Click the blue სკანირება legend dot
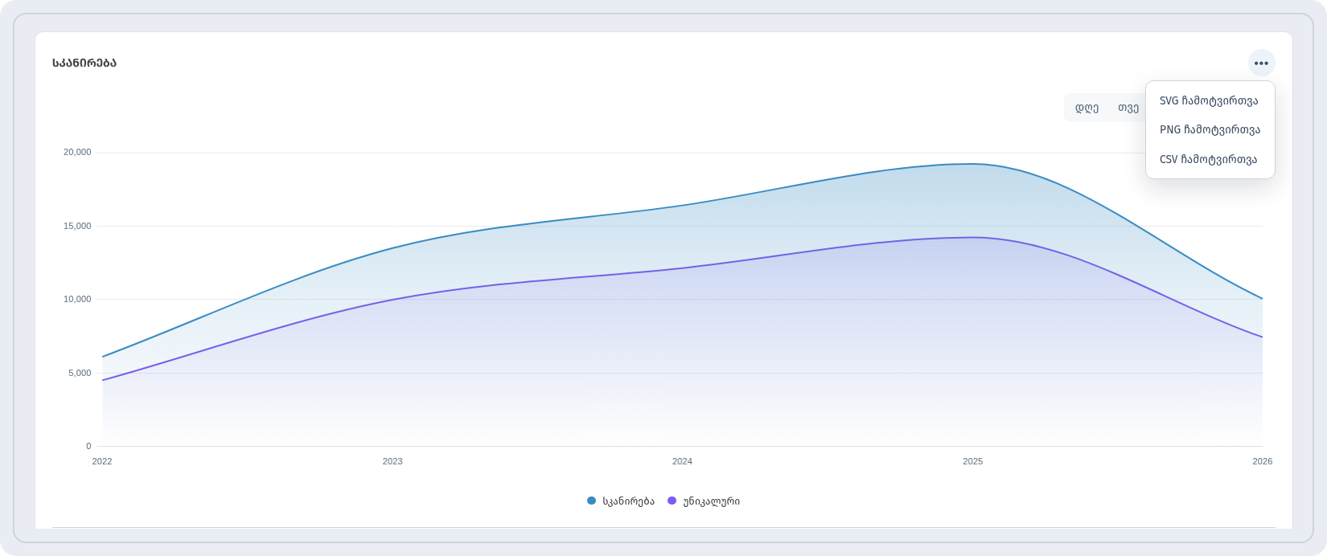 click(592, 501)
